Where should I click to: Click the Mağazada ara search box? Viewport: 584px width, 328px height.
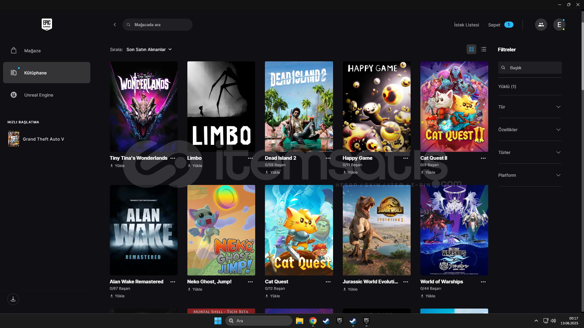click(x=158, y=25)
